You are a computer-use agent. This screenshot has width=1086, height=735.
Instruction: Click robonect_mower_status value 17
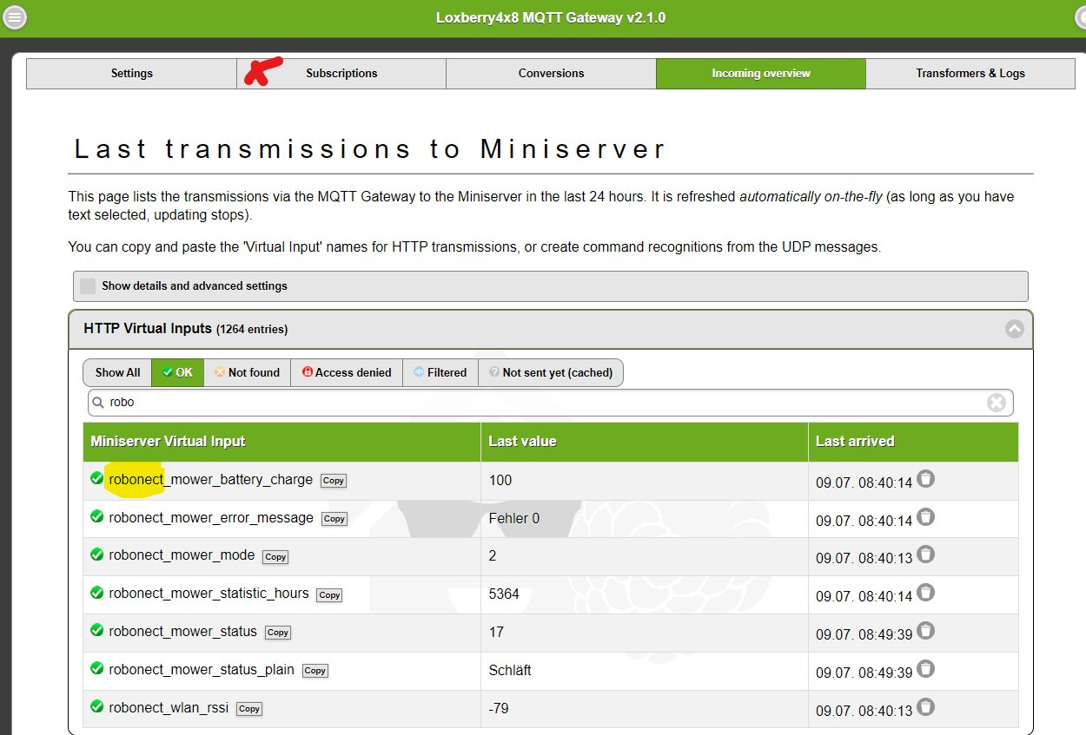(x=496, y=632)
